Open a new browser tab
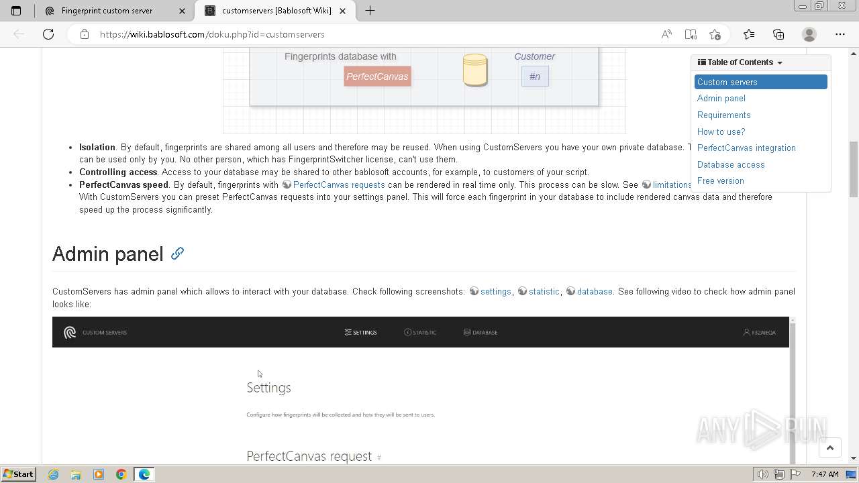This screenshot has height=483, width=859. coord(370,11)
